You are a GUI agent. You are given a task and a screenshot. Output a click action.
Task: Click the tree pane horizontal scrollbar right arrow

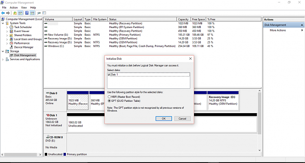pyautogui.click(x=40, y=154)
